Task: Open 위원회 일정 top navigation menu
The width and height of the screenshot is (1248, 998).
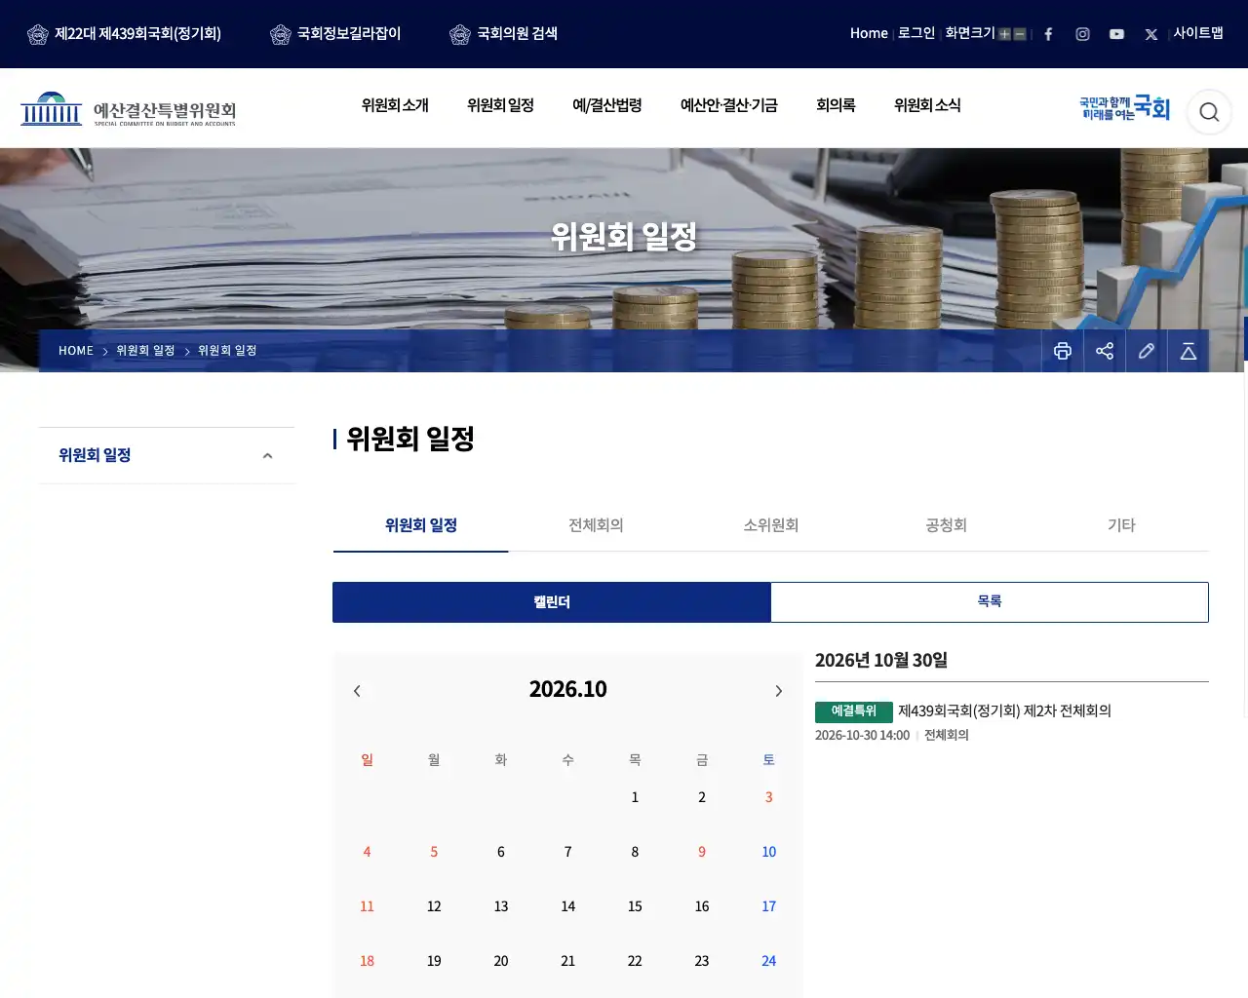Action: pyautogui.click(x=500, y=105)
